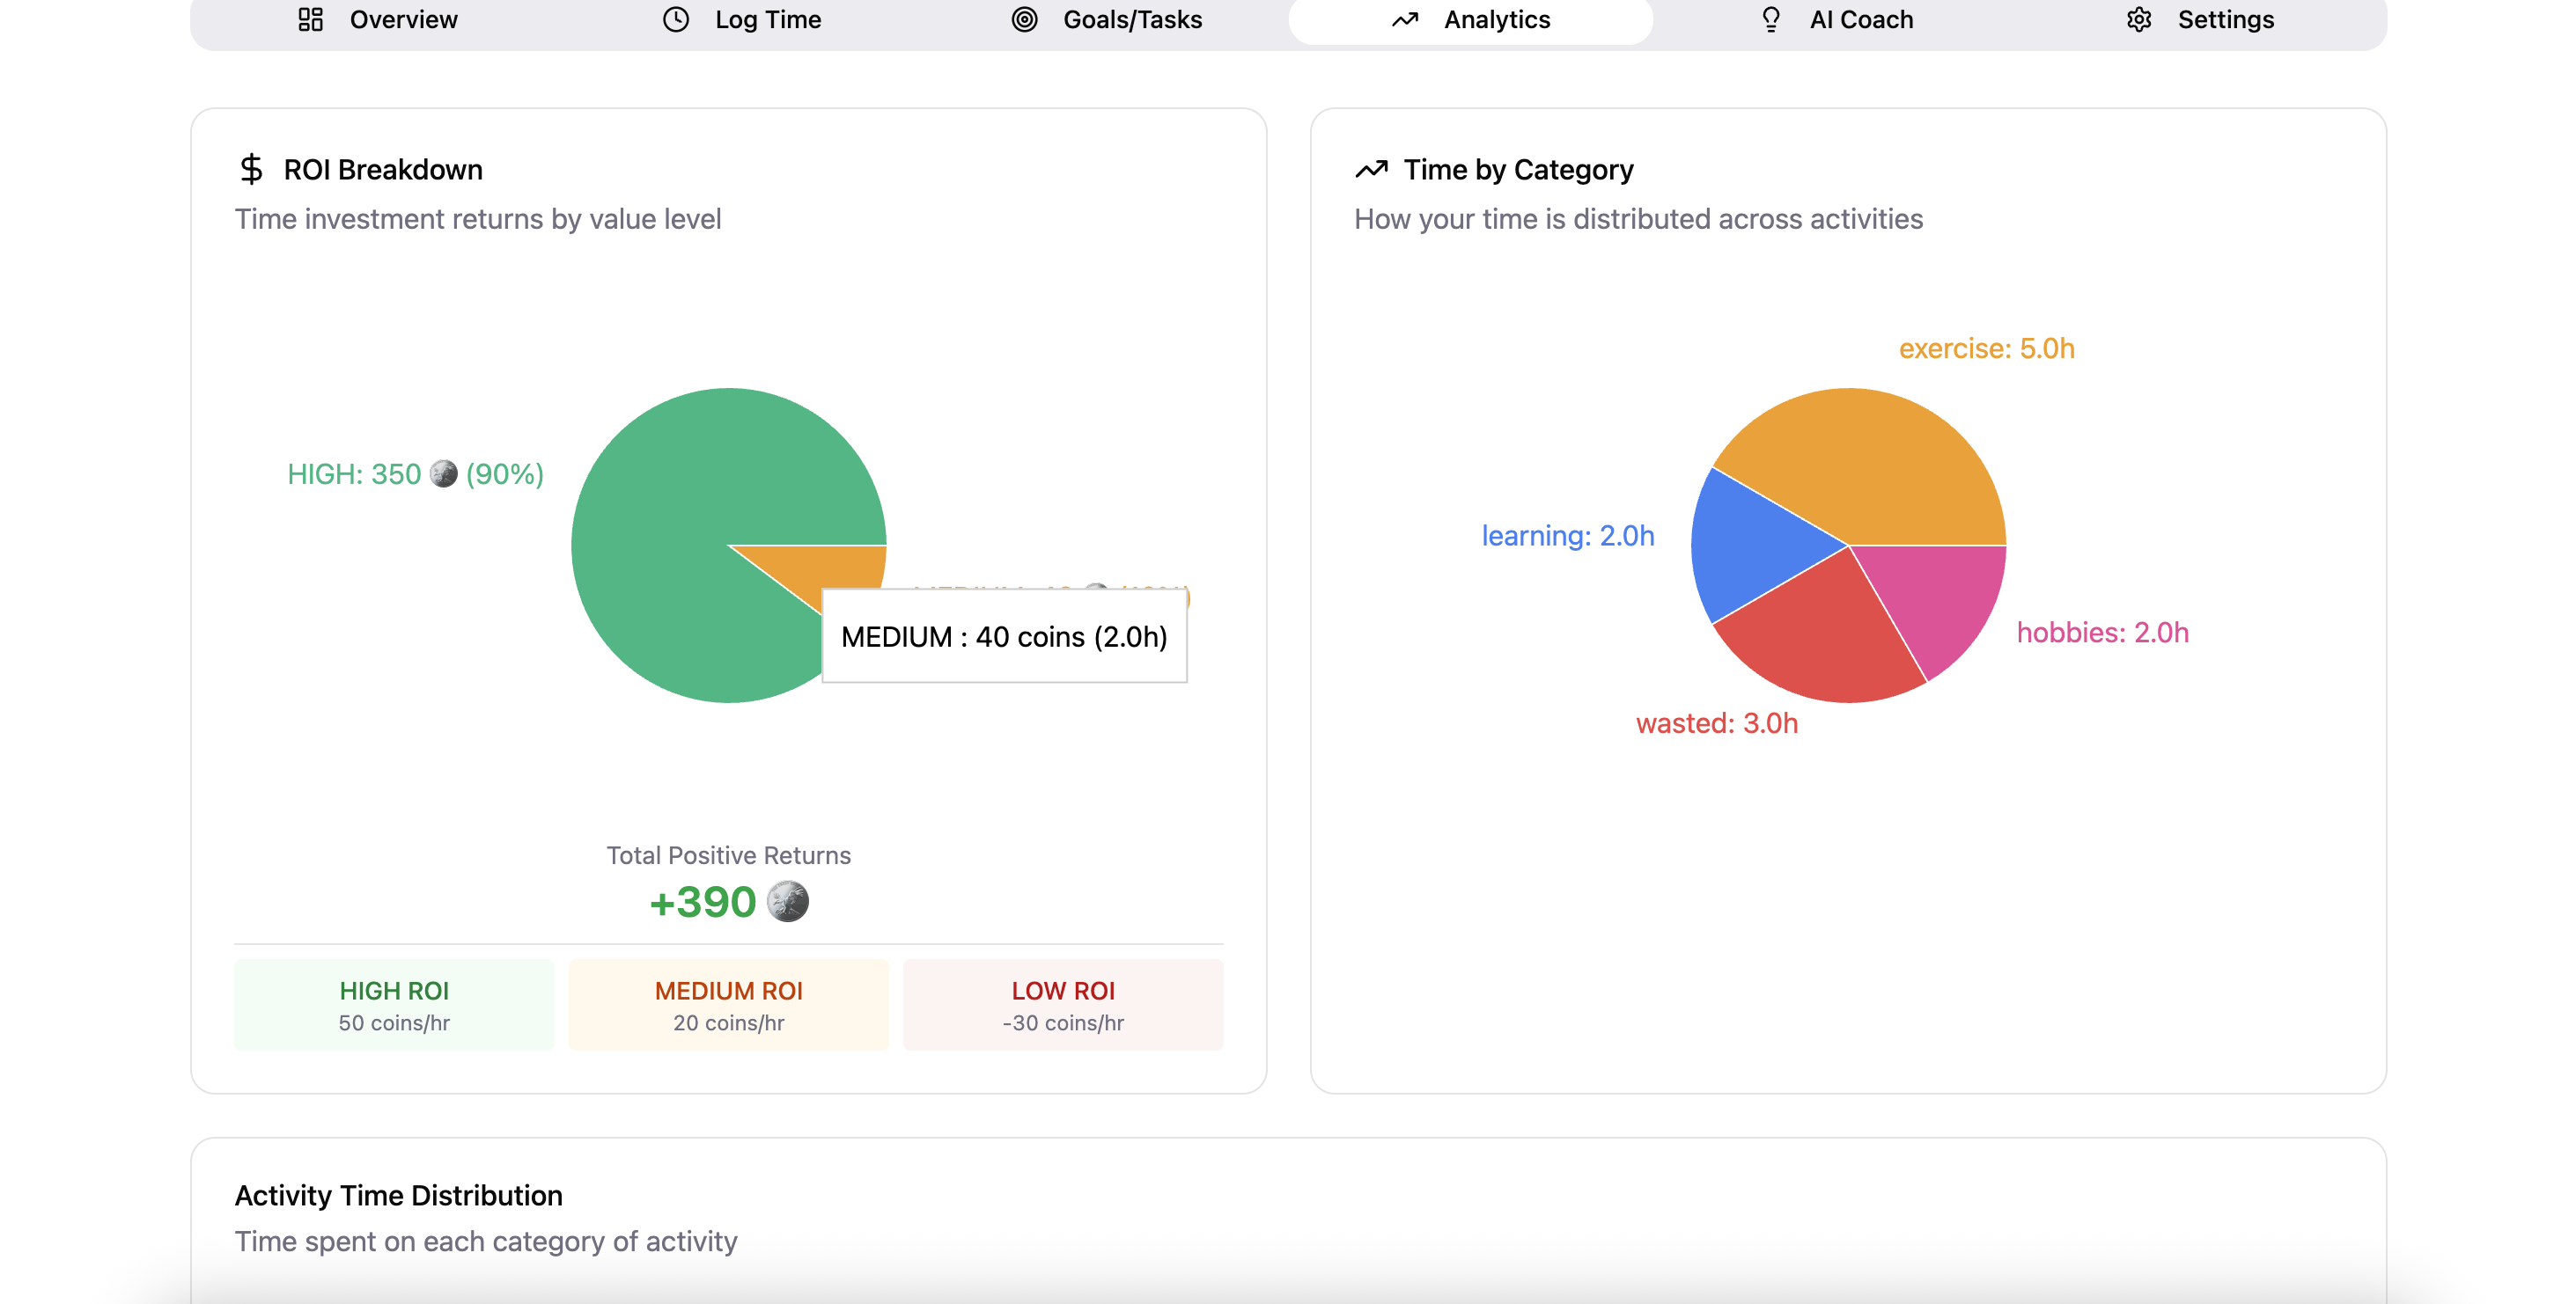The width and height of the screenshot is (2576, 1304).
Task: Click the Log Time clock icon
Action: pos(676,20)
